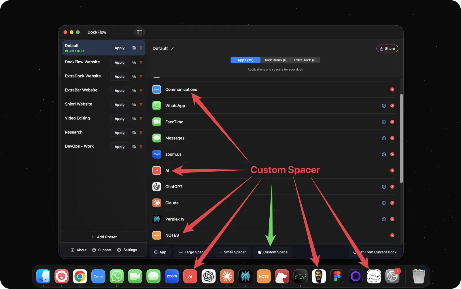
Task: Open Finder from the Dock
Action: click(43, 276)
